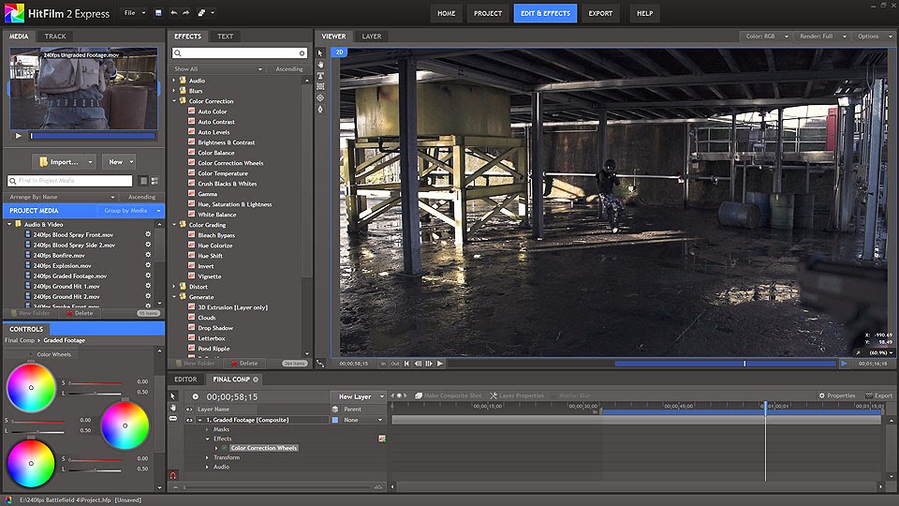The height and width of the screenshot is (506, 899).
Task: Toggle the 2D view mode badge
Action: (340, 52)
